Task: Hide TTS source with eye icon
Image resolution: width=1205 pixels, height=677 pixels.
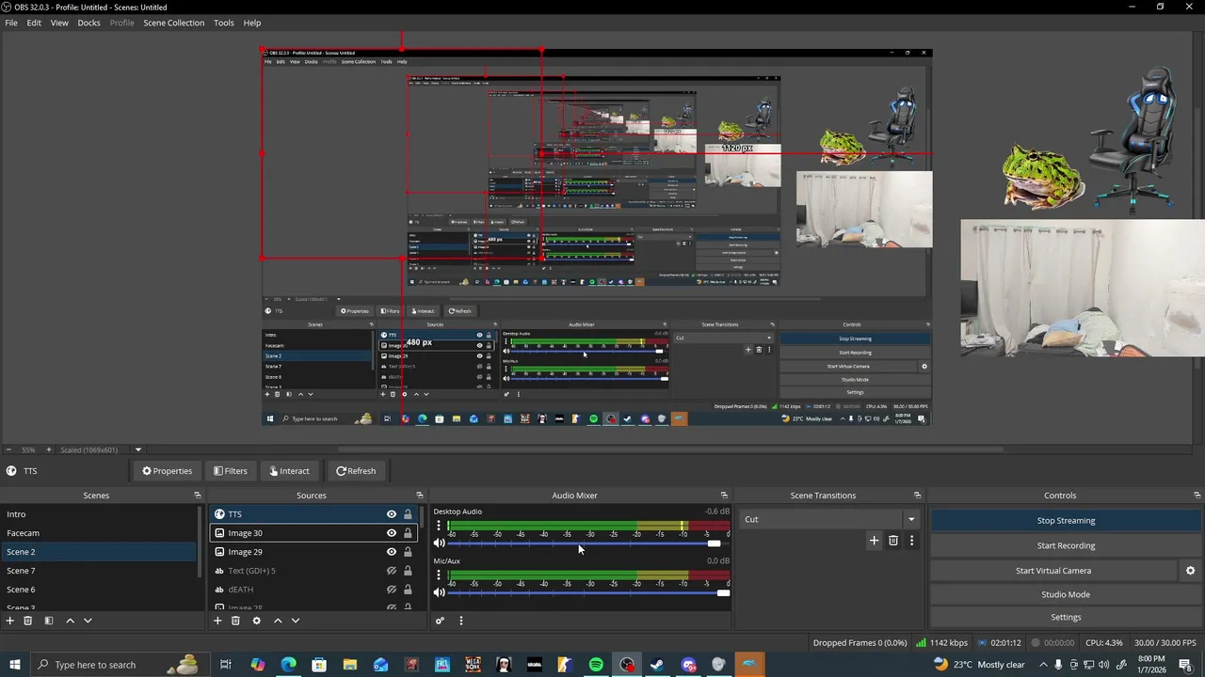Action: pos(392,514)
